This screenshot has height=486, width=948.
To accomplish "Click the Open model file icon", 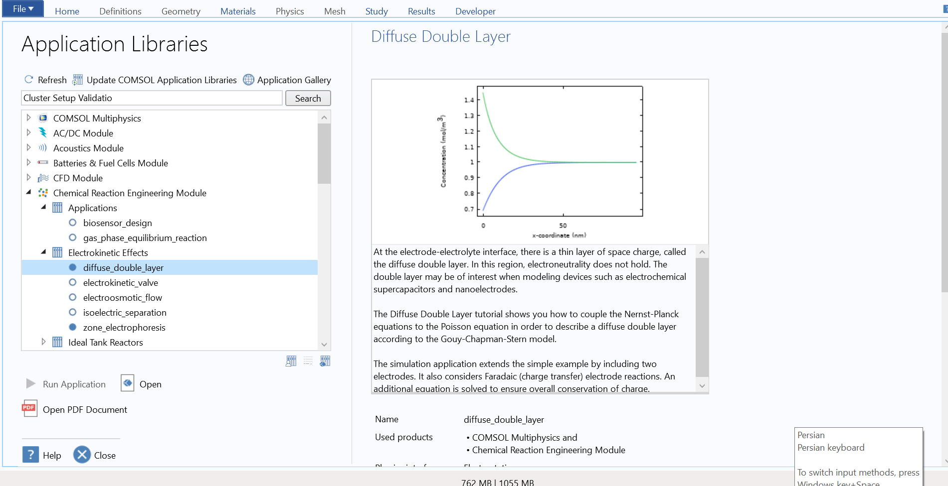I will tap(128, 383).
